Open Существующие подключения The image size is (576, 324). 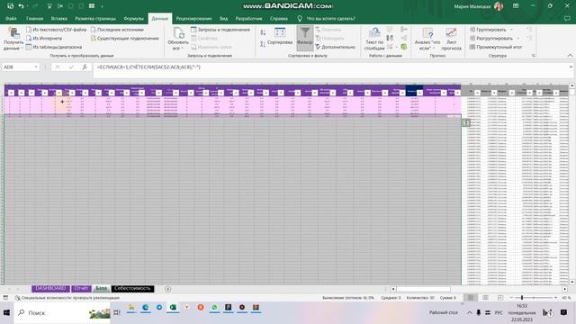tap(124, 38)
